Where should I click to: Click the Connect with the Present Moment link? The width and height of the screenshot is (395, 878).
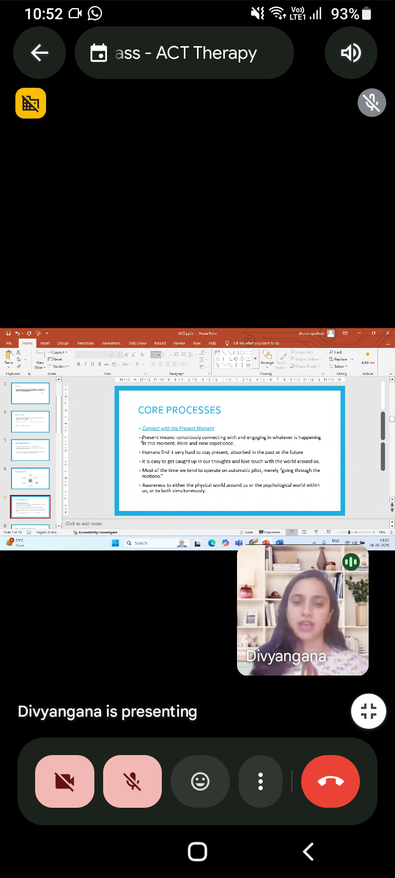pos(178,429)
